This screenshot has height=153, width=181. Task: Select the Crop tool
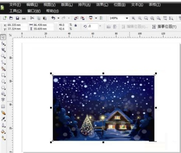(x=3, y=50)
